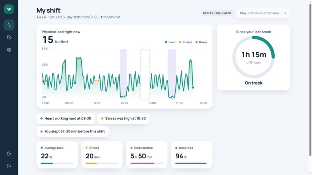Click the 'My shift' heading

pos(48,10)
